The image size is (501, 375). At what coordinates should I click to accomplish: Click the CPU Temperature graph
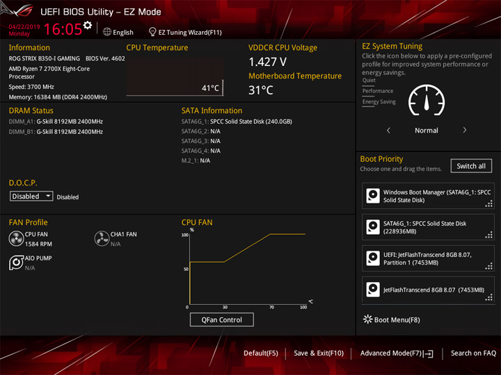[175, 77]
